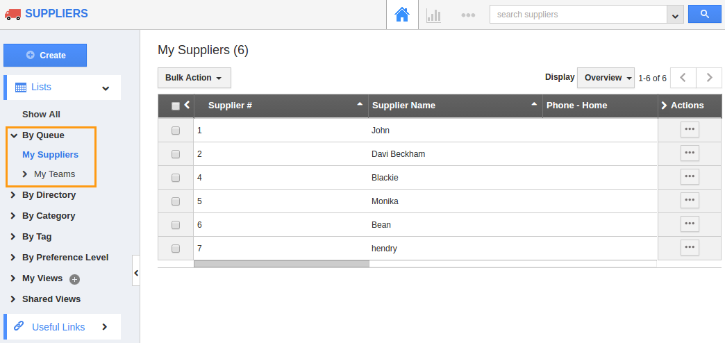The image size is (725, 343).
Task: Open the Overview display dropdown
Action: tap(606, 78)
